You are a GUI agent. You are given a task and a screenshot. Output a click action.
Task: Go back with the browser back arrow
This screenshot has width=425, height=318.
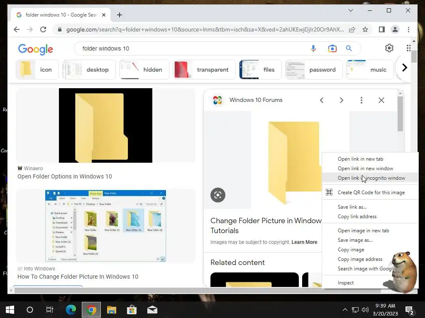[x=17, y=29]
